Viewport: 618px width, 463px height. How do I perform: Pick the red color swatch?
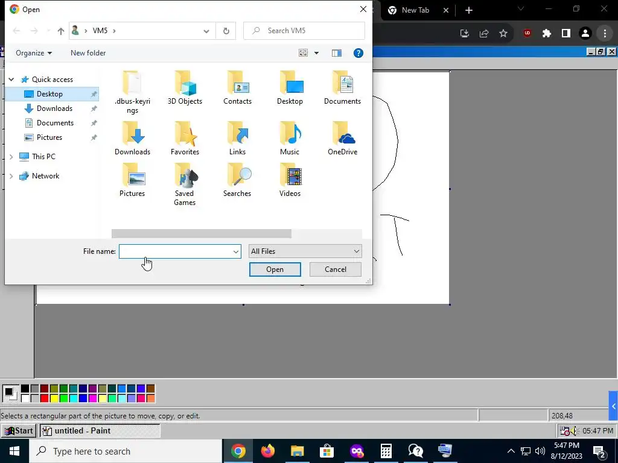44,398
